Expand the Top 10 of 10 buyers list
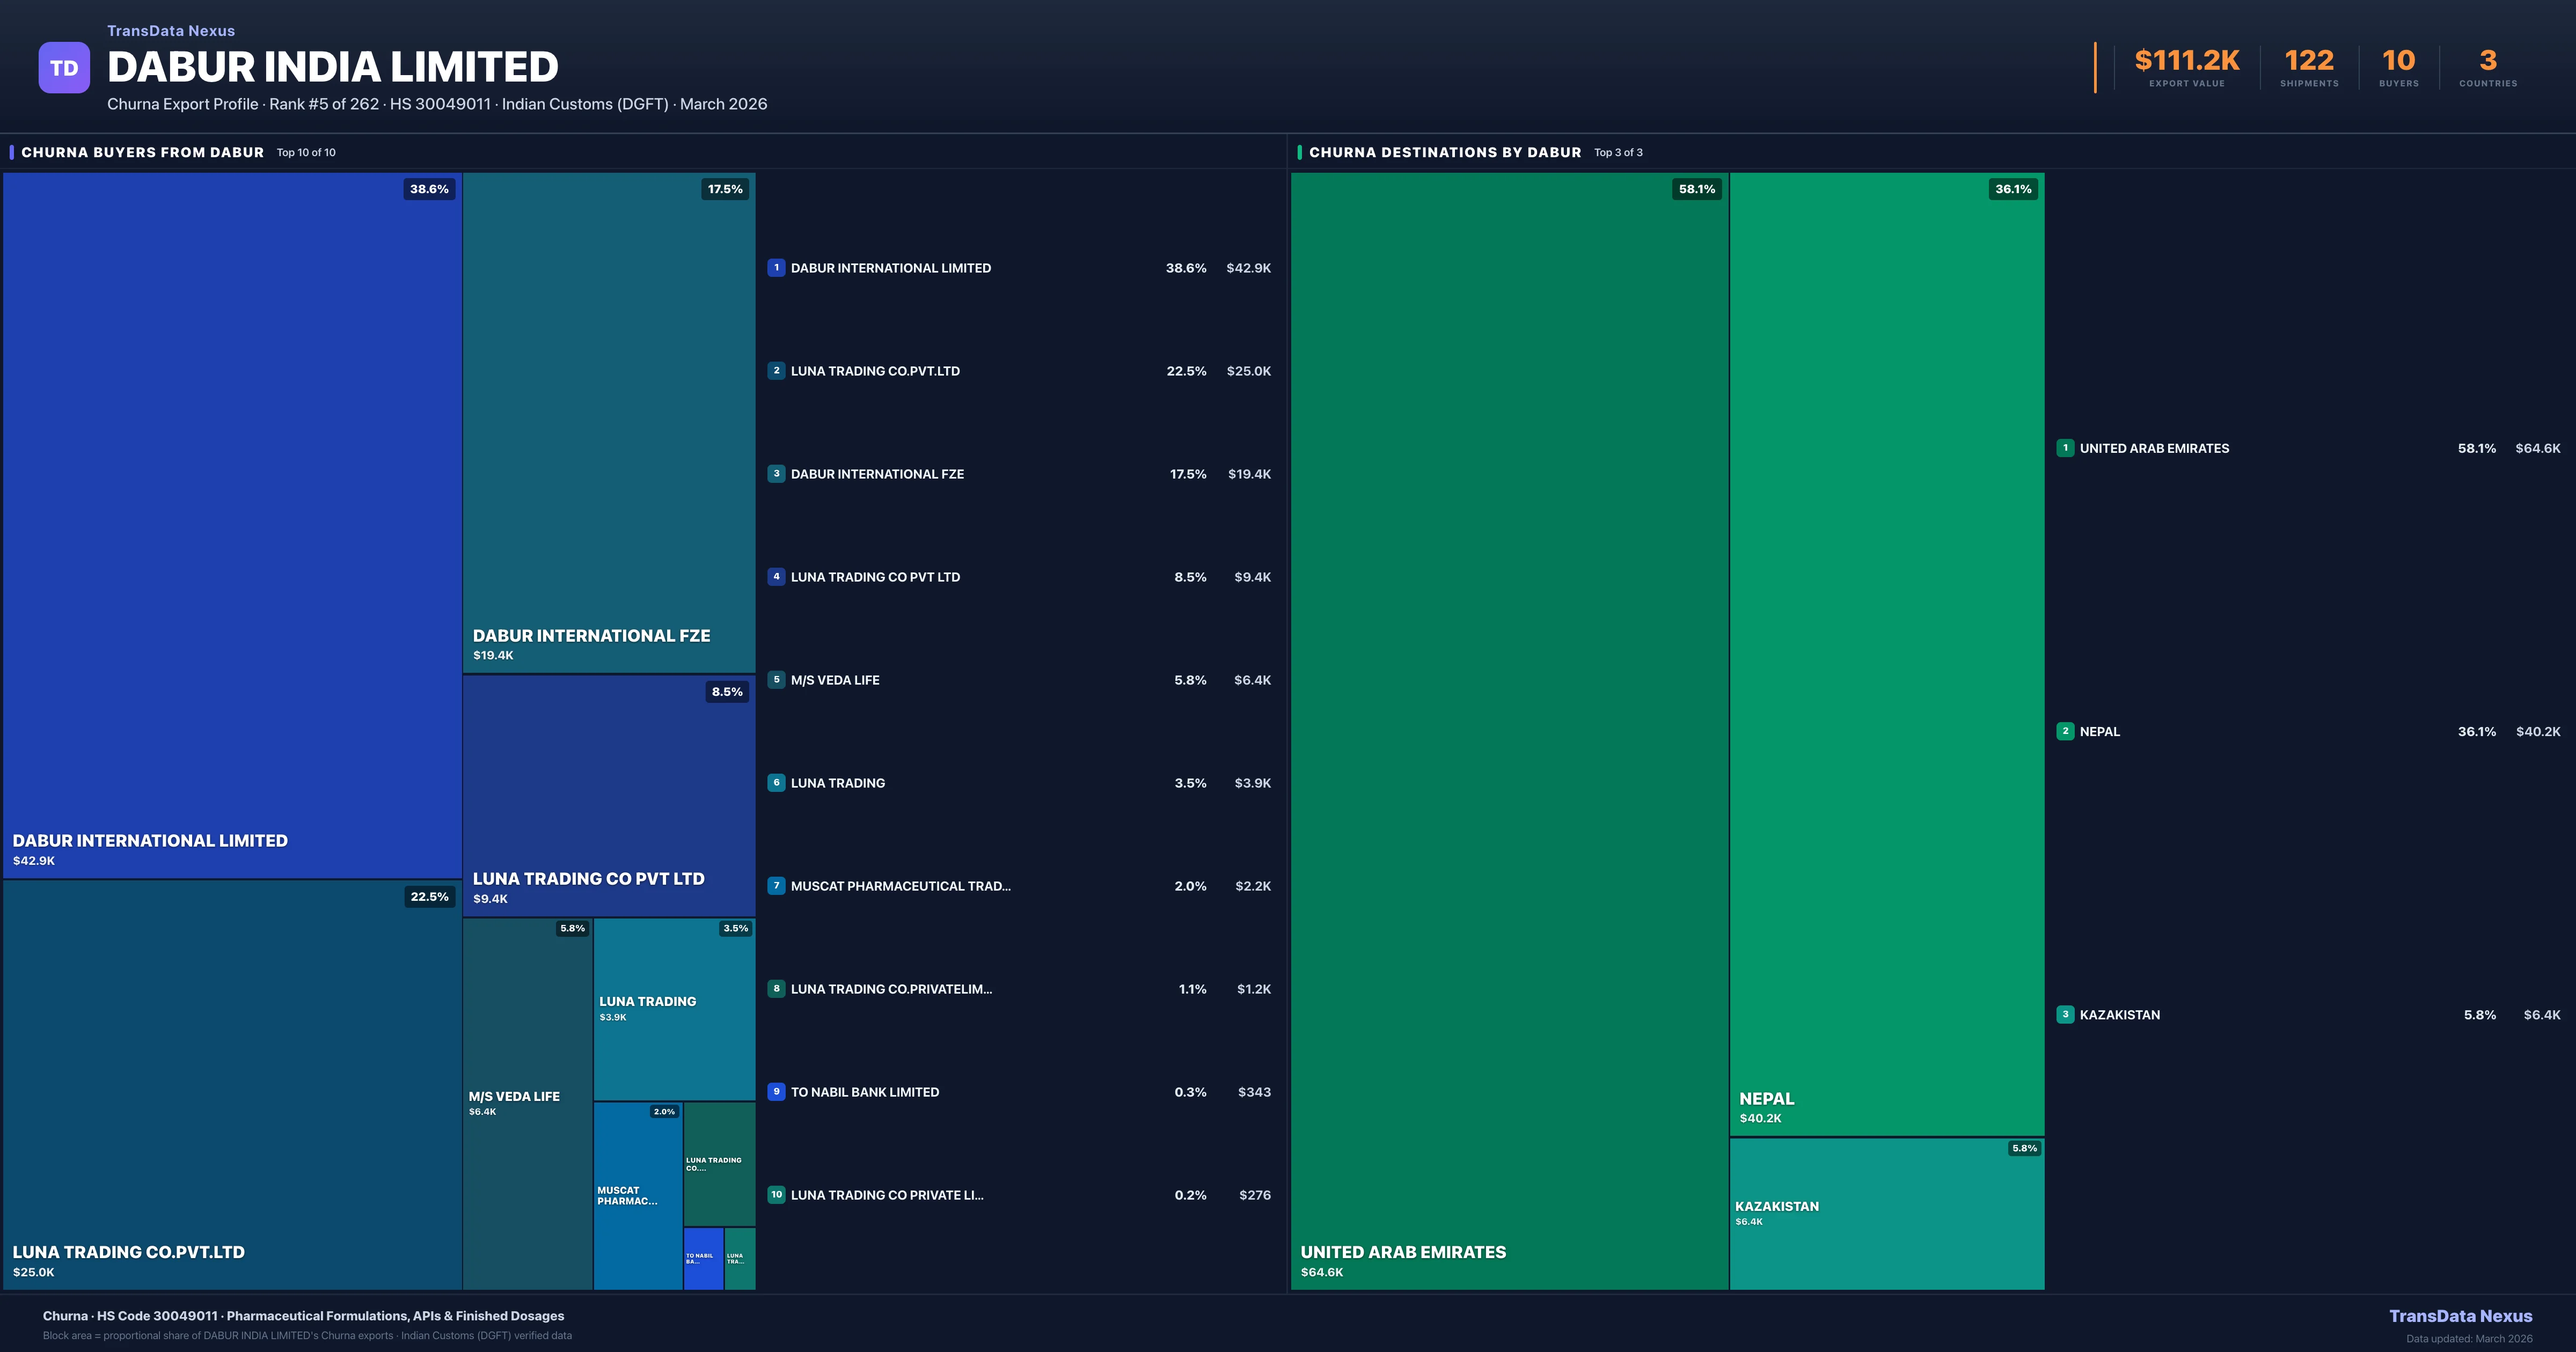 pyautogui.click(x=305, y=152)
